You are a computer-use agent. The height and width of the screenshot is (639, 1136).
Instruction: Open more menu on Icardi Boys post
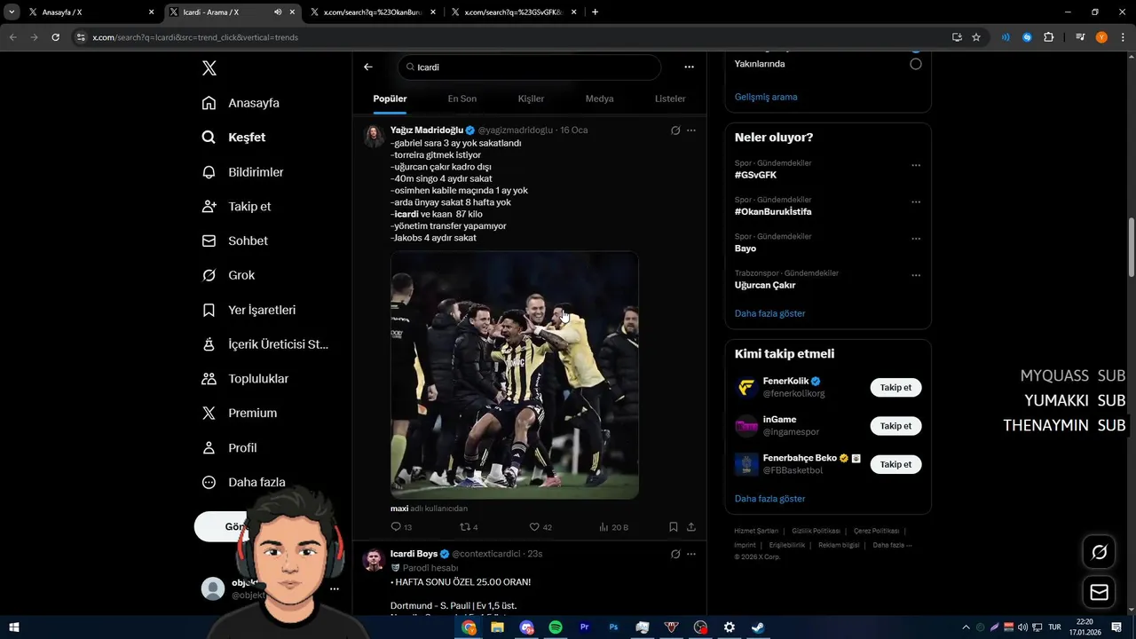pos(691,554)
